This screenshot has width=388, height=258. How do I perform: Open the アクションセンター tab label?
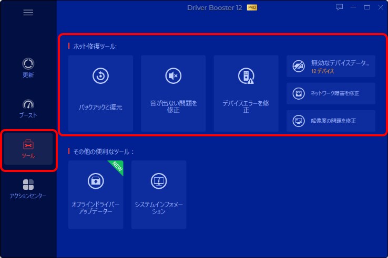pyautogui.click(x=28, y=196)
